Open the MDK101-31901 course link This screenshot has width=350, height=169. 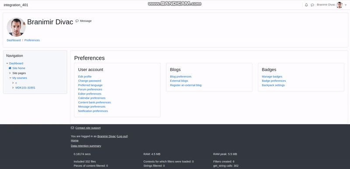coord(25,88)
